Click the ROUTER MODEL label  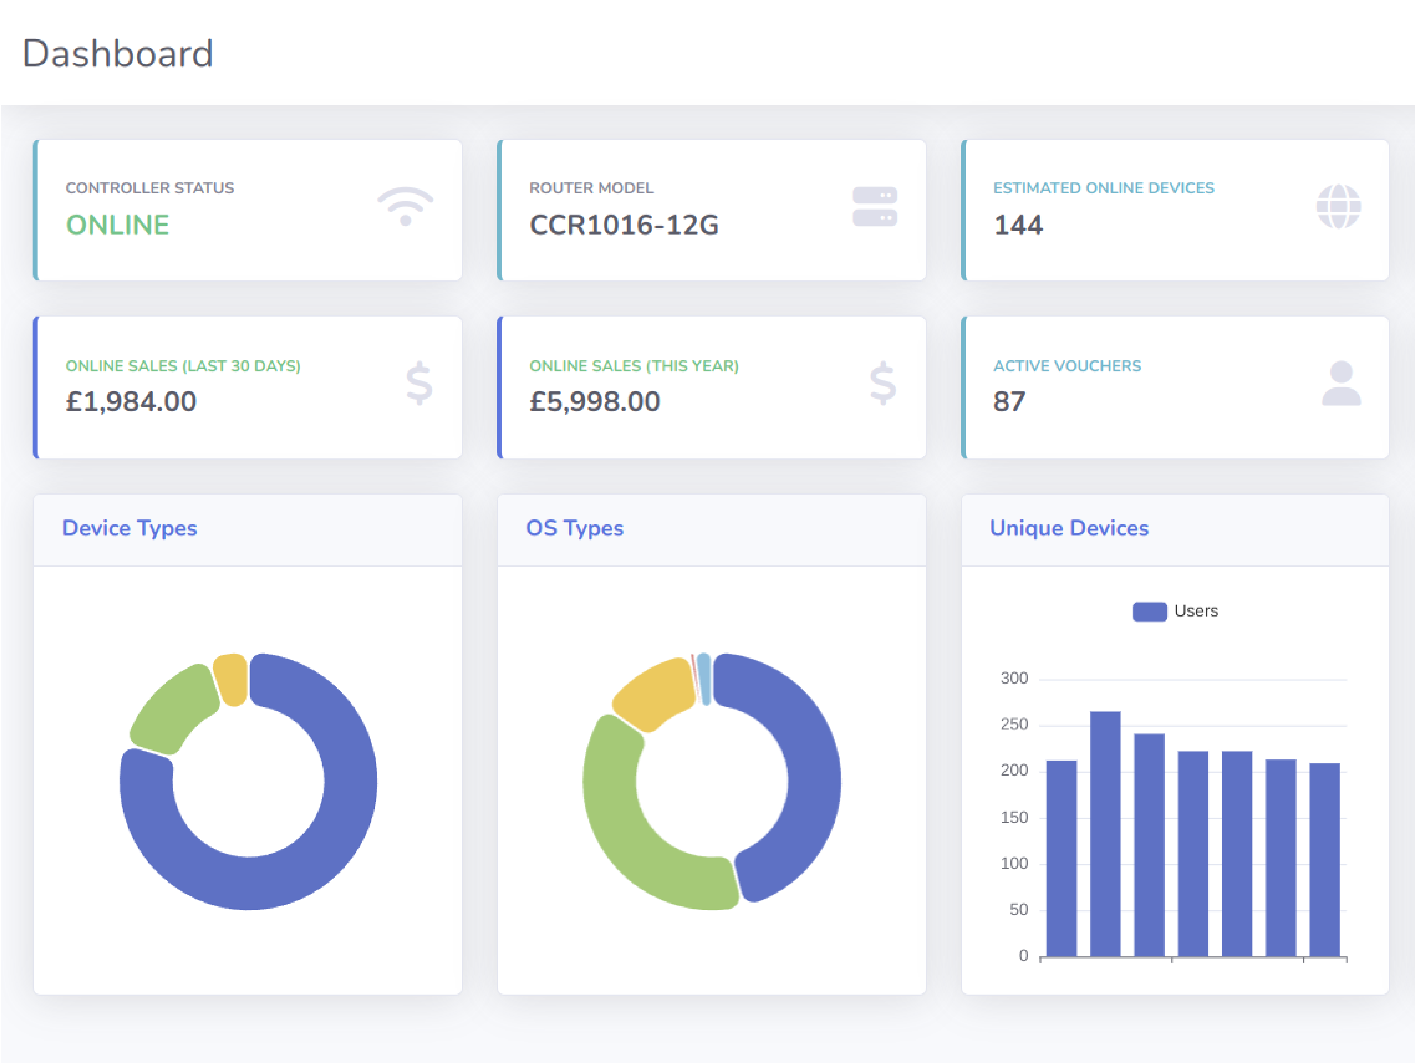[x=591, y=188]
